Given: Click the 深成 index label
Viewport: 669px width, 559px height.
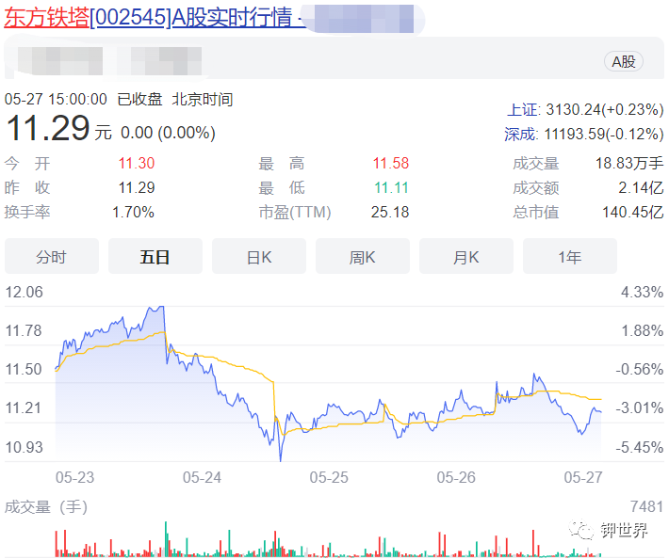Looking at the screenshot, I should click(520, 135).
